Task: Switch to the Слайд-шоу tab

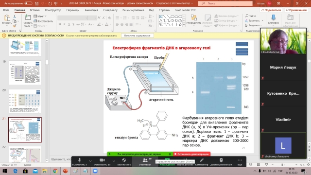Action: click(x=110, y=10)
